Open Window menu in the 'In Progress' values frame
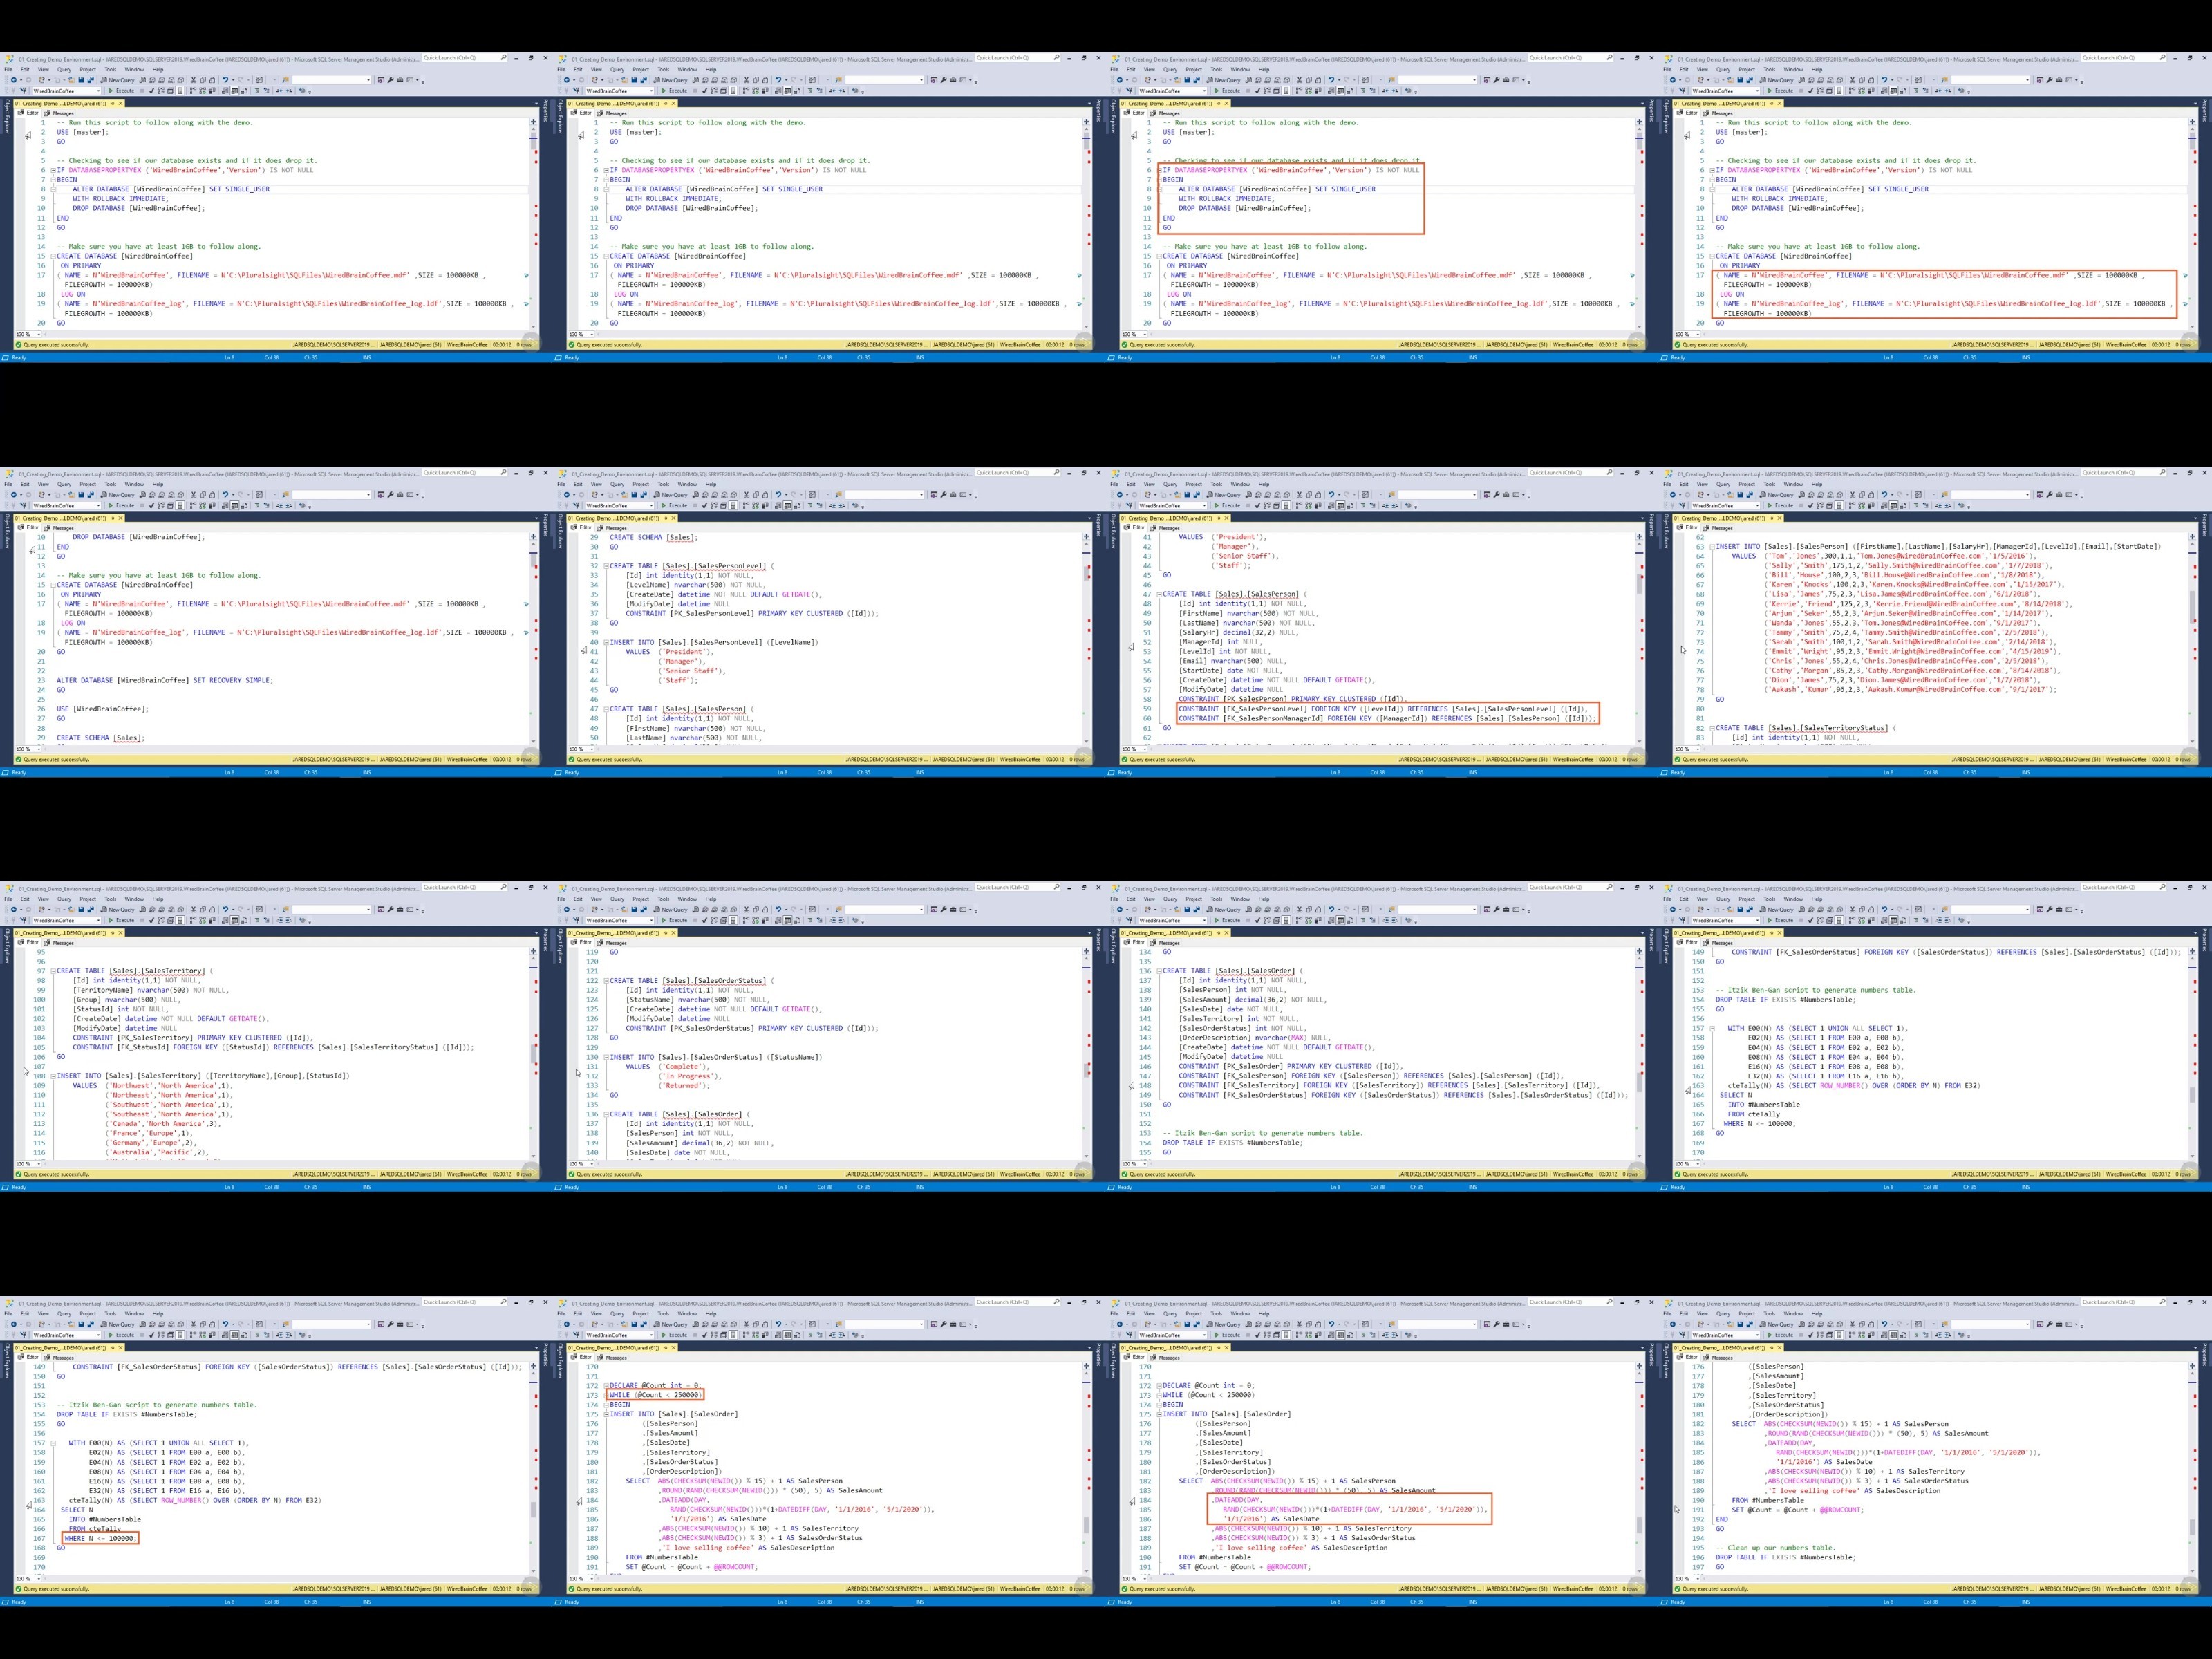Viewport: 2212px width, 1659px height. click(687, 900)
